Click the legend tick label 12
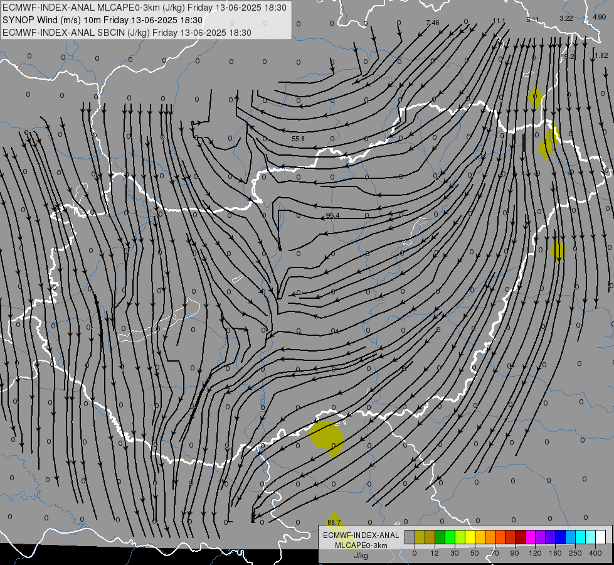This screenshot has height=565, width=614. pos(435,553)
